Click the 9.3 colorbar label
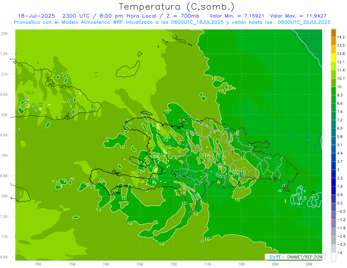347x268 pixels. pyautogui.click(x=340, y=95)
